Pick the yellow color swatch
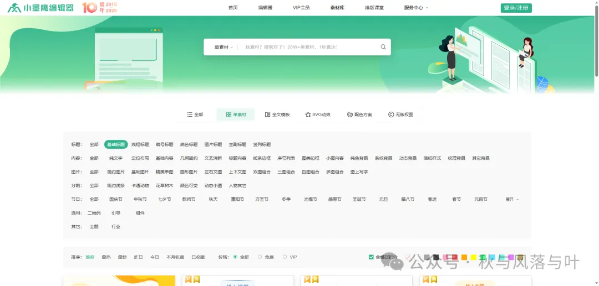Viewport: 599px width, 286px height. click(474, 257)
